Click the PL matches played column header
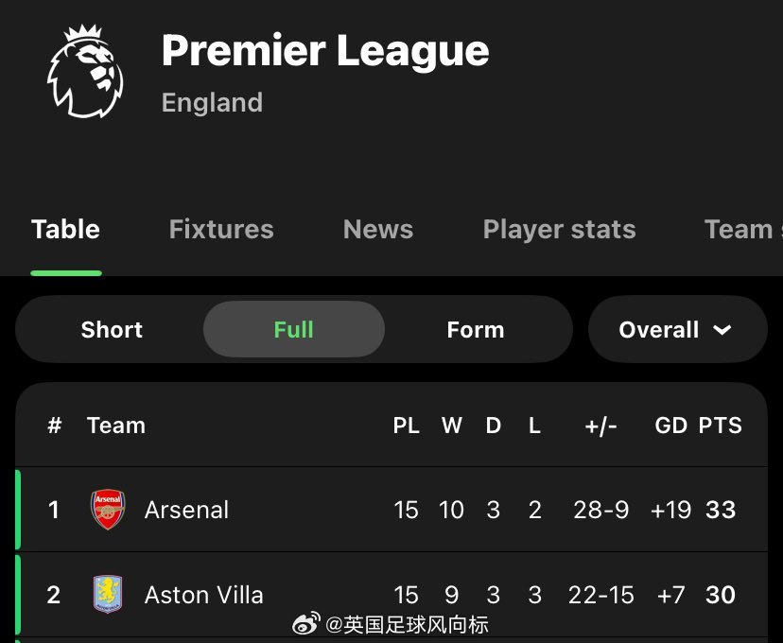The height and width of the screenshot is (643, 783). pos(406,426)
